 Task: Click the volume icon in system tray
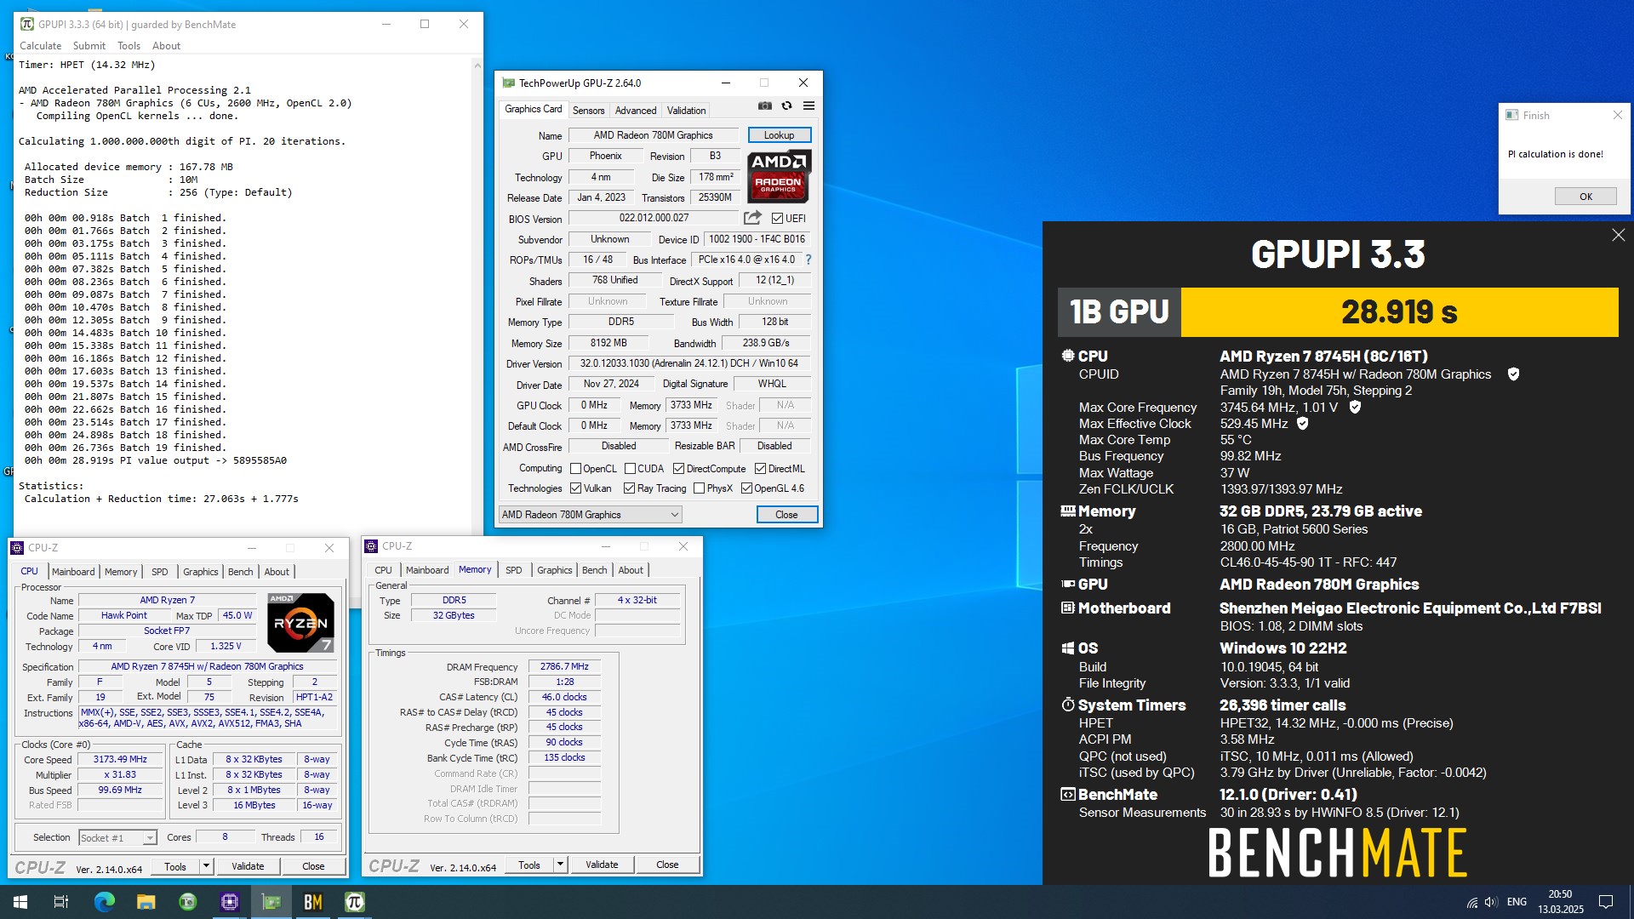coord(1491,902)
